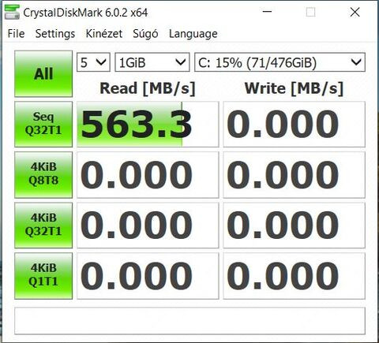Viewport: 379px width, 343px height.
Task: Click the Seq Q32T1 read result 563.3
Action: pyautogui.click(x=148, y=124)
